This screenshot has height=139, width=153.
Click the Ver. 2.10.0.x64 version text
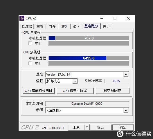click(x=53, y=128)
